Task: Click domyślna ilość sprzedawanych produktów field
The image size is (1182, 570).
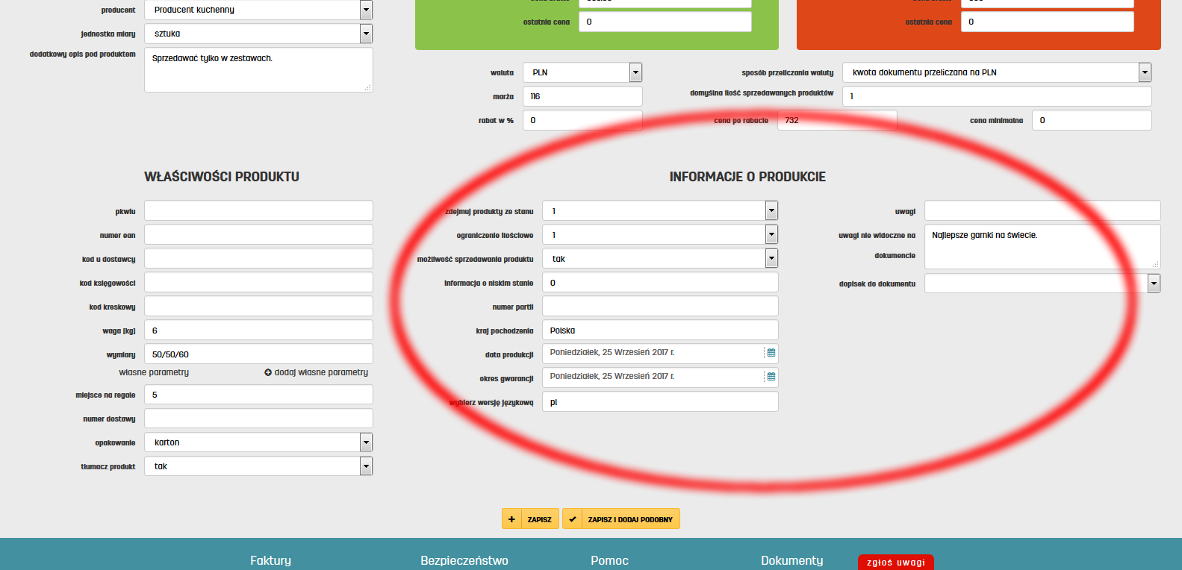Action: coord(997,96)
